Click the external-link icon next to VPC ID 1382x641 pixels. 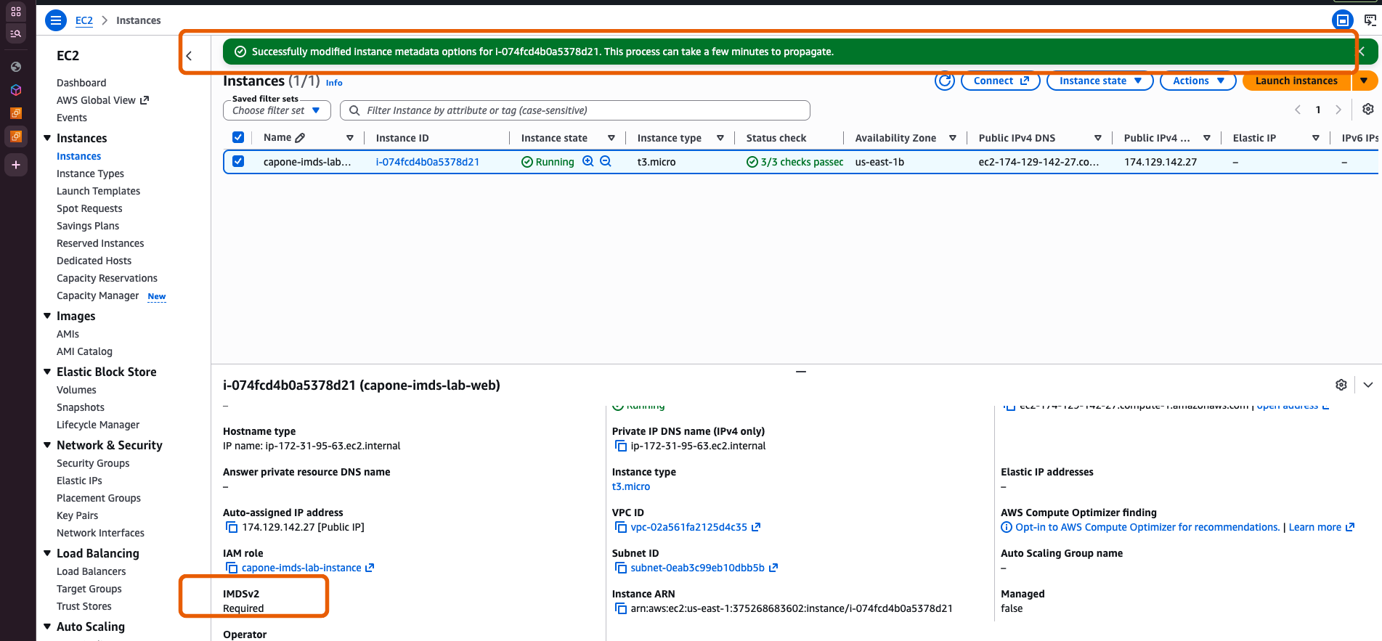756,527
